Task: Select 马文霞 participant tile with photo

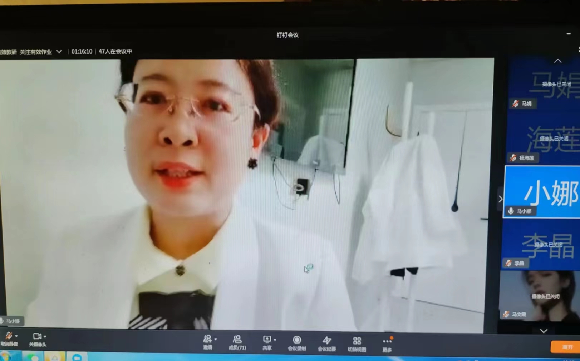Action: click(539, 296)
